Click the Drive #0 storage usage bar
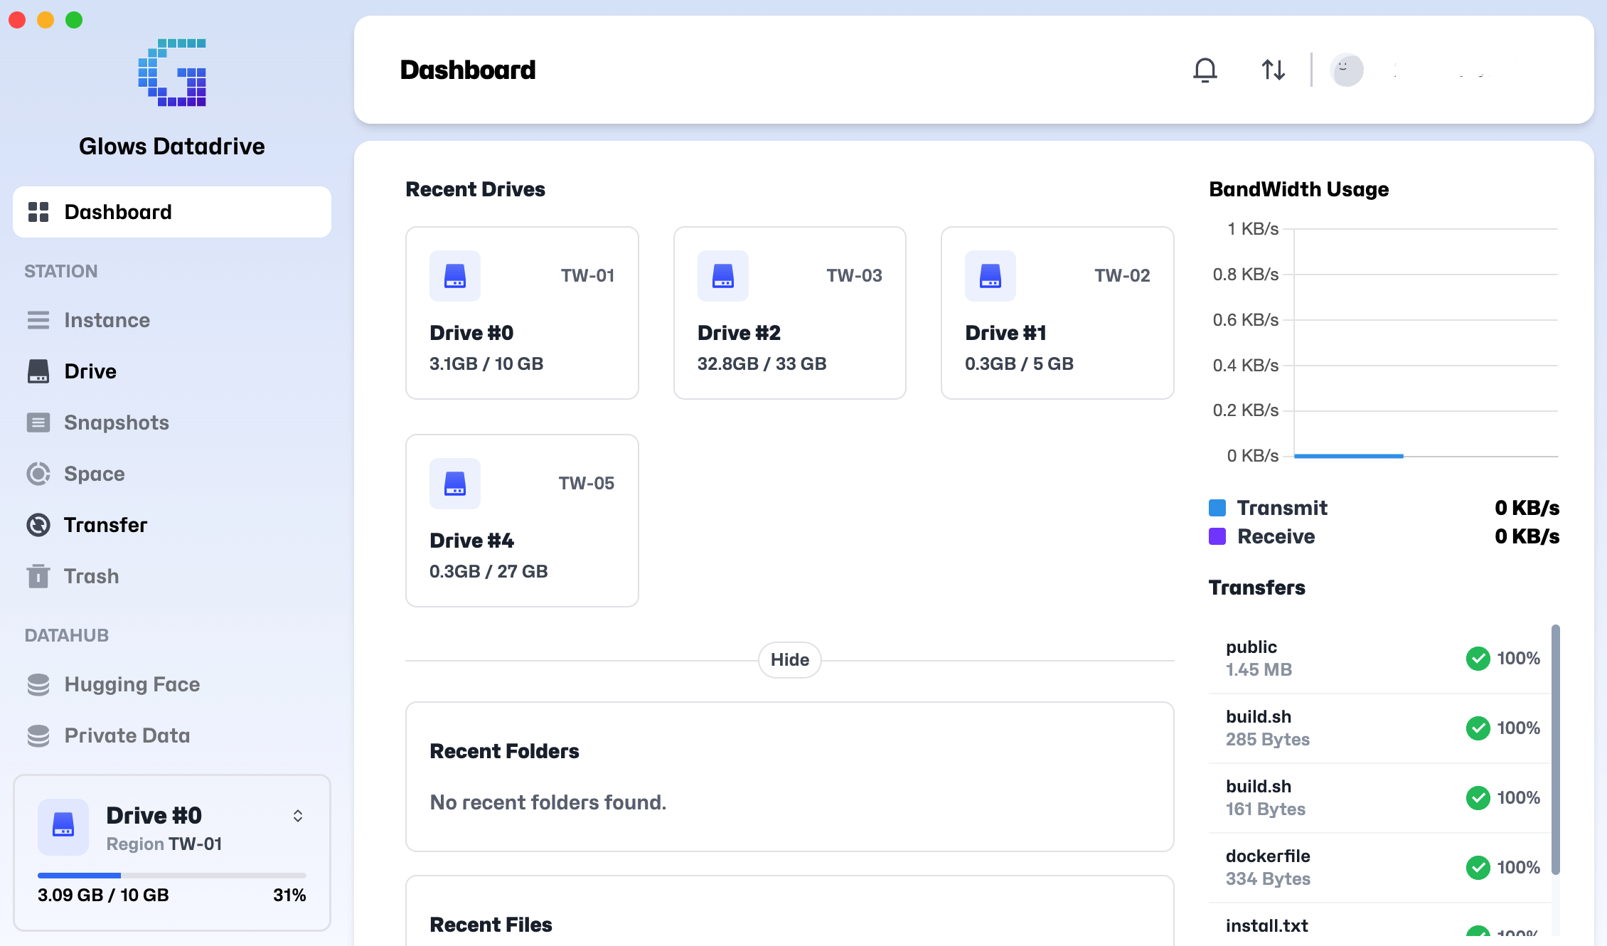 [171, 876]
